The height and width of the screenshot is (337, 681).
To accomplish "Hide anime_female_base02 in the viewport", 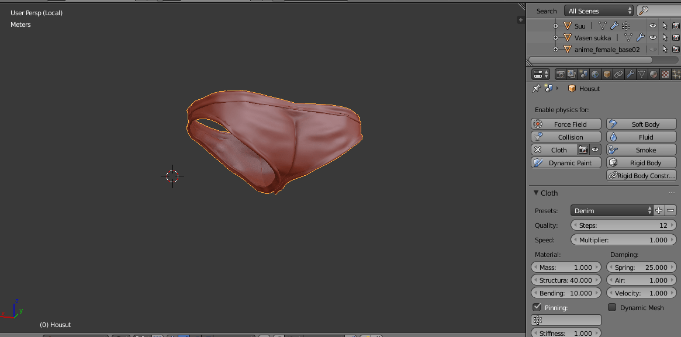I will pyautogui.click(x=652, y=49).
